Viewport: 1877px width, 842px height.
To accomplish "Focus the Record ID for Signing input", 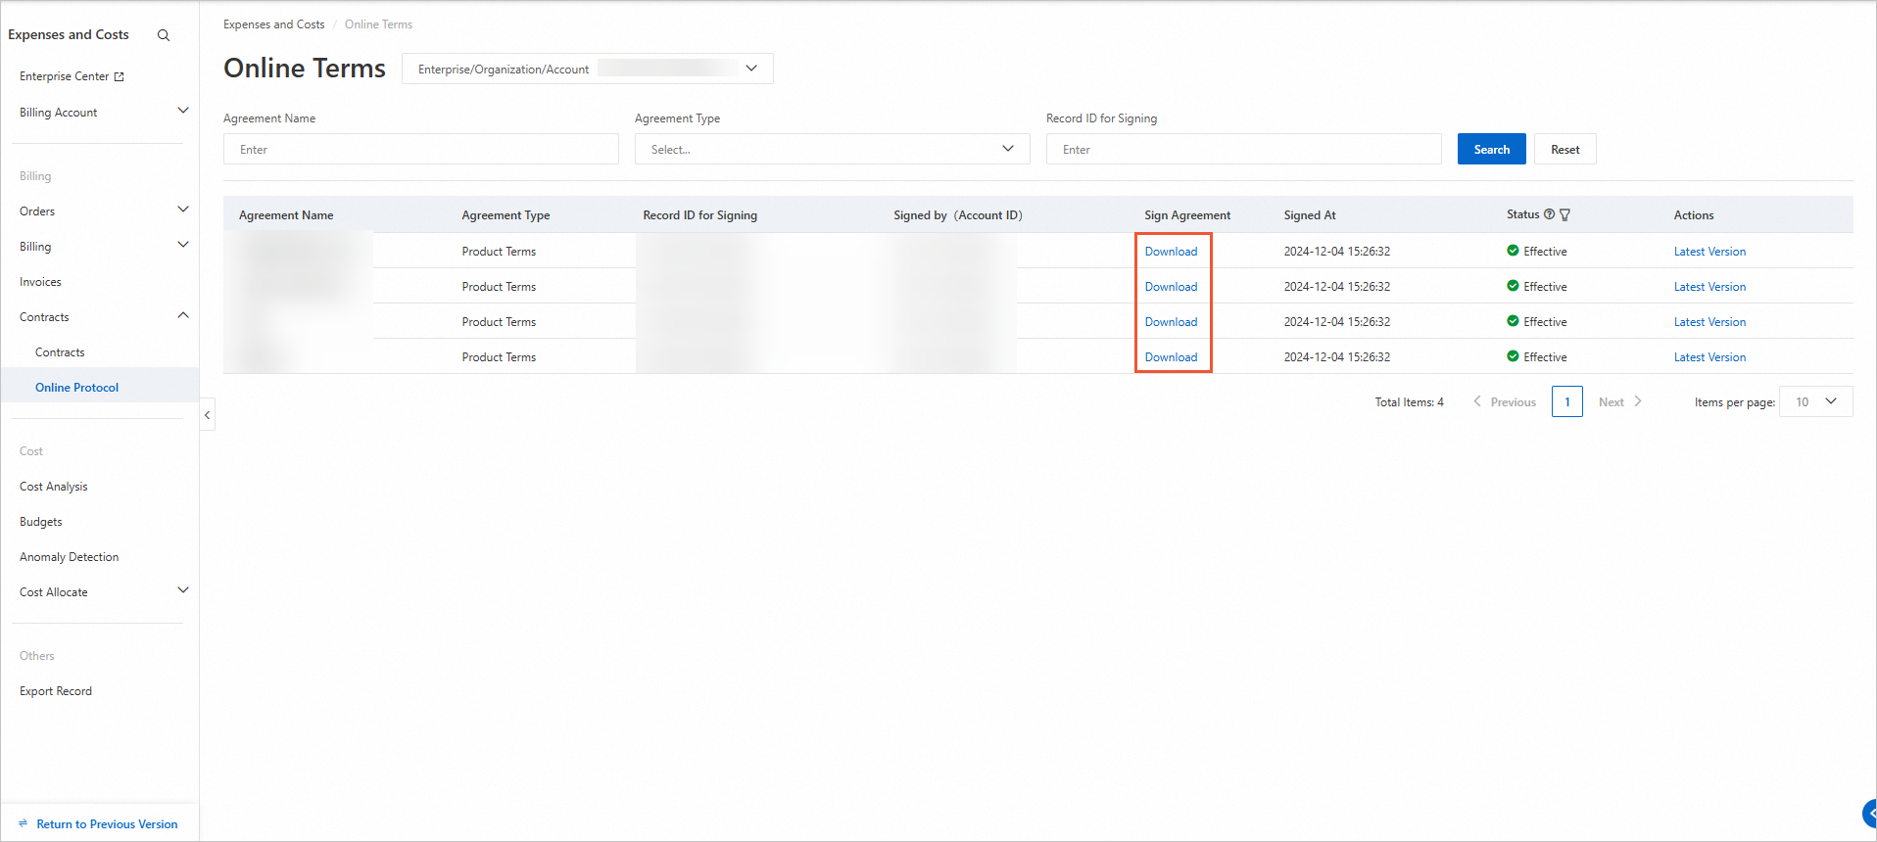I will tap(1244, 149).
